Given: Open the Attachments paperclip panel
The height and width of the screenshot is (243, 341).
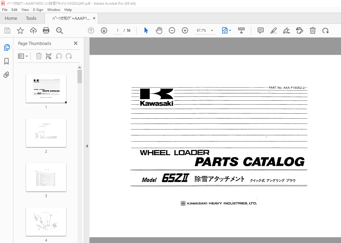Looking at the screenshot, I should [7, 75].
